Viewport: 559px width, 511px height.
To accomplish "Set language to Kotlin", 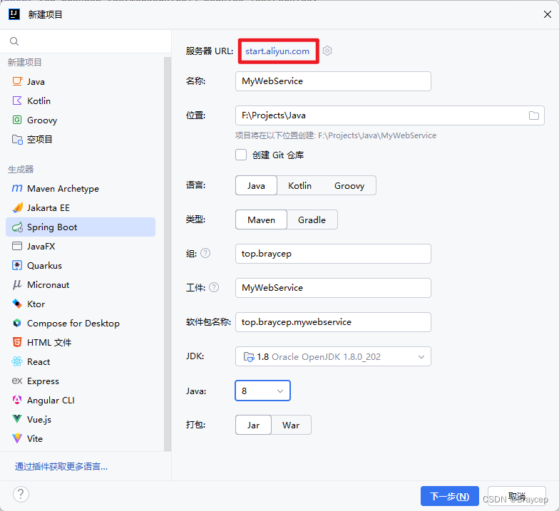I will click(299, 185).
